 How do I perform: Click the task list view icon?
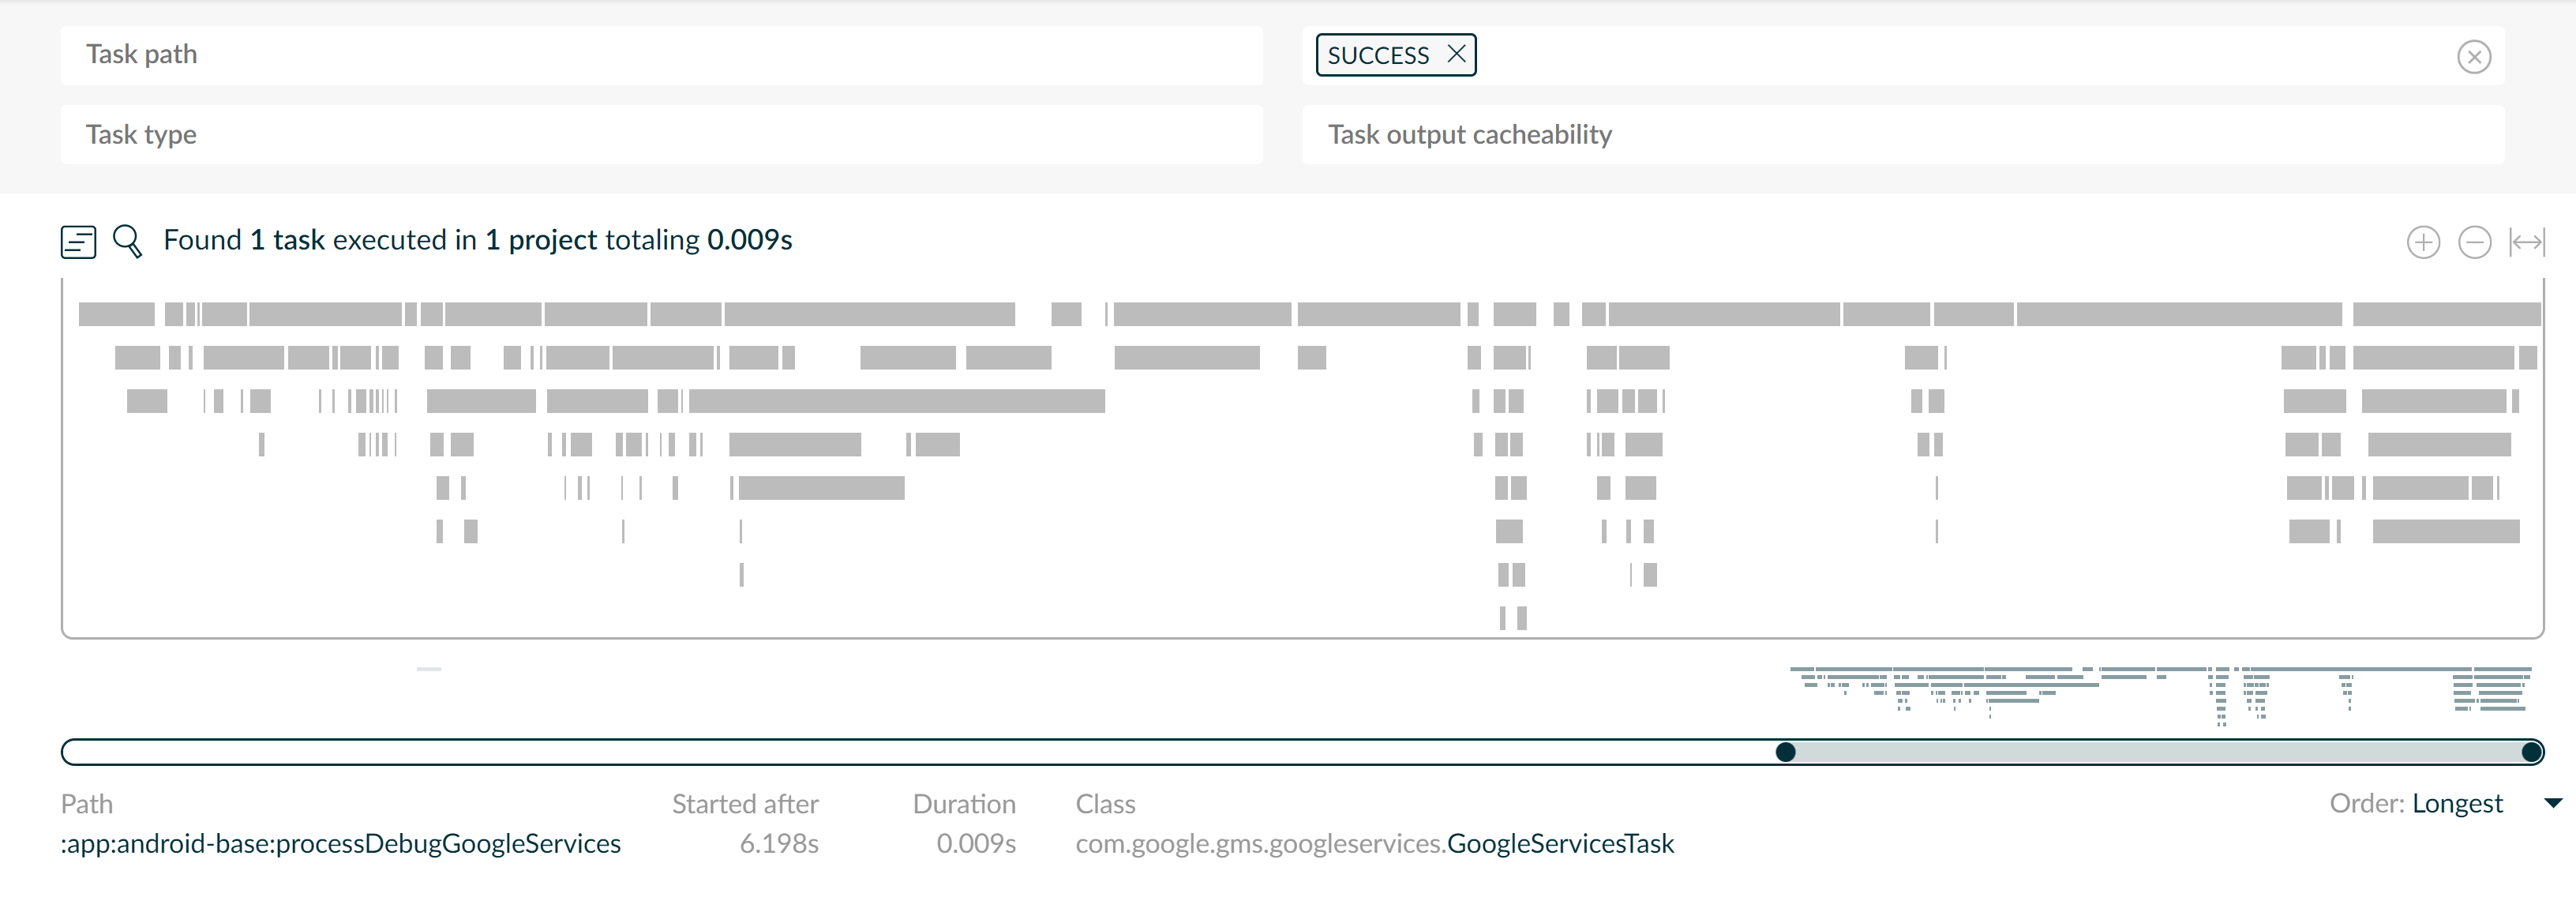click(78, 242)
